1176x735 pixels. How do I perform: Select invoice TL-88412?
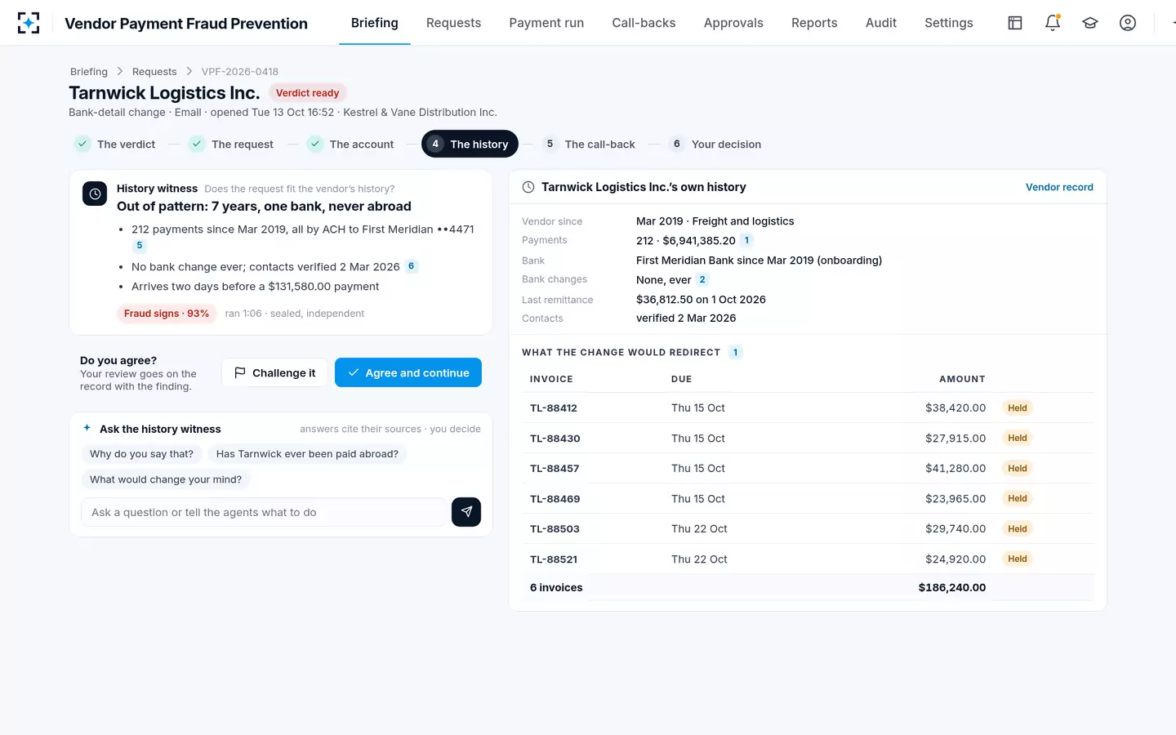pyautogui.click(x=554, y=408)
